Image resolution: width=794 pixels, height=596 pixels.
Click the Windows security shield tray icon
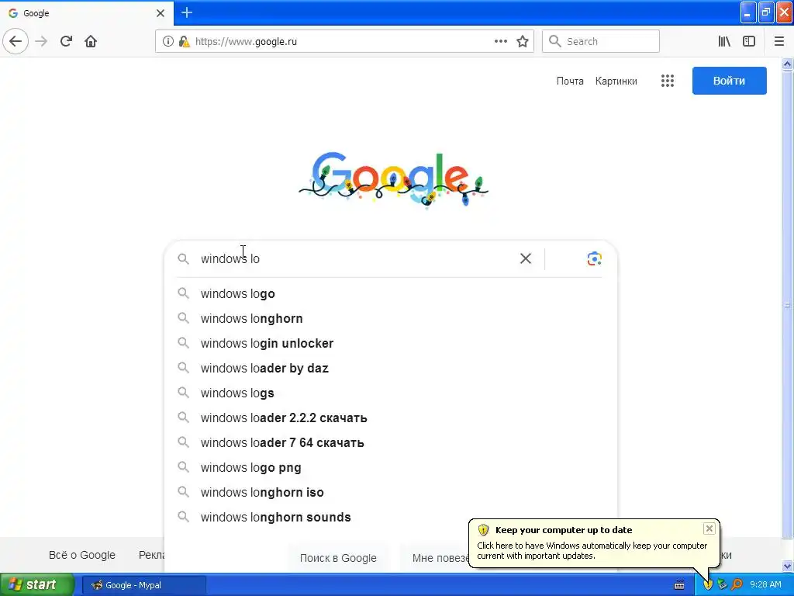click(x=708, y=584)
